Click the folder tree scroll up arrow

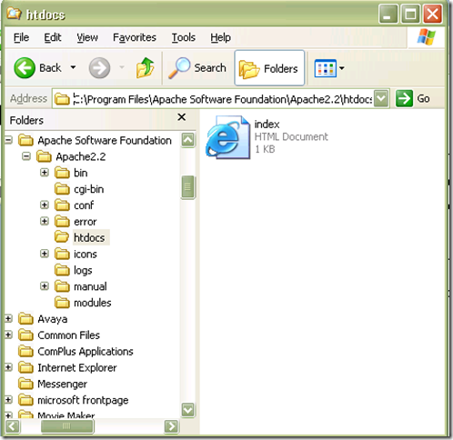click(188, 140)
